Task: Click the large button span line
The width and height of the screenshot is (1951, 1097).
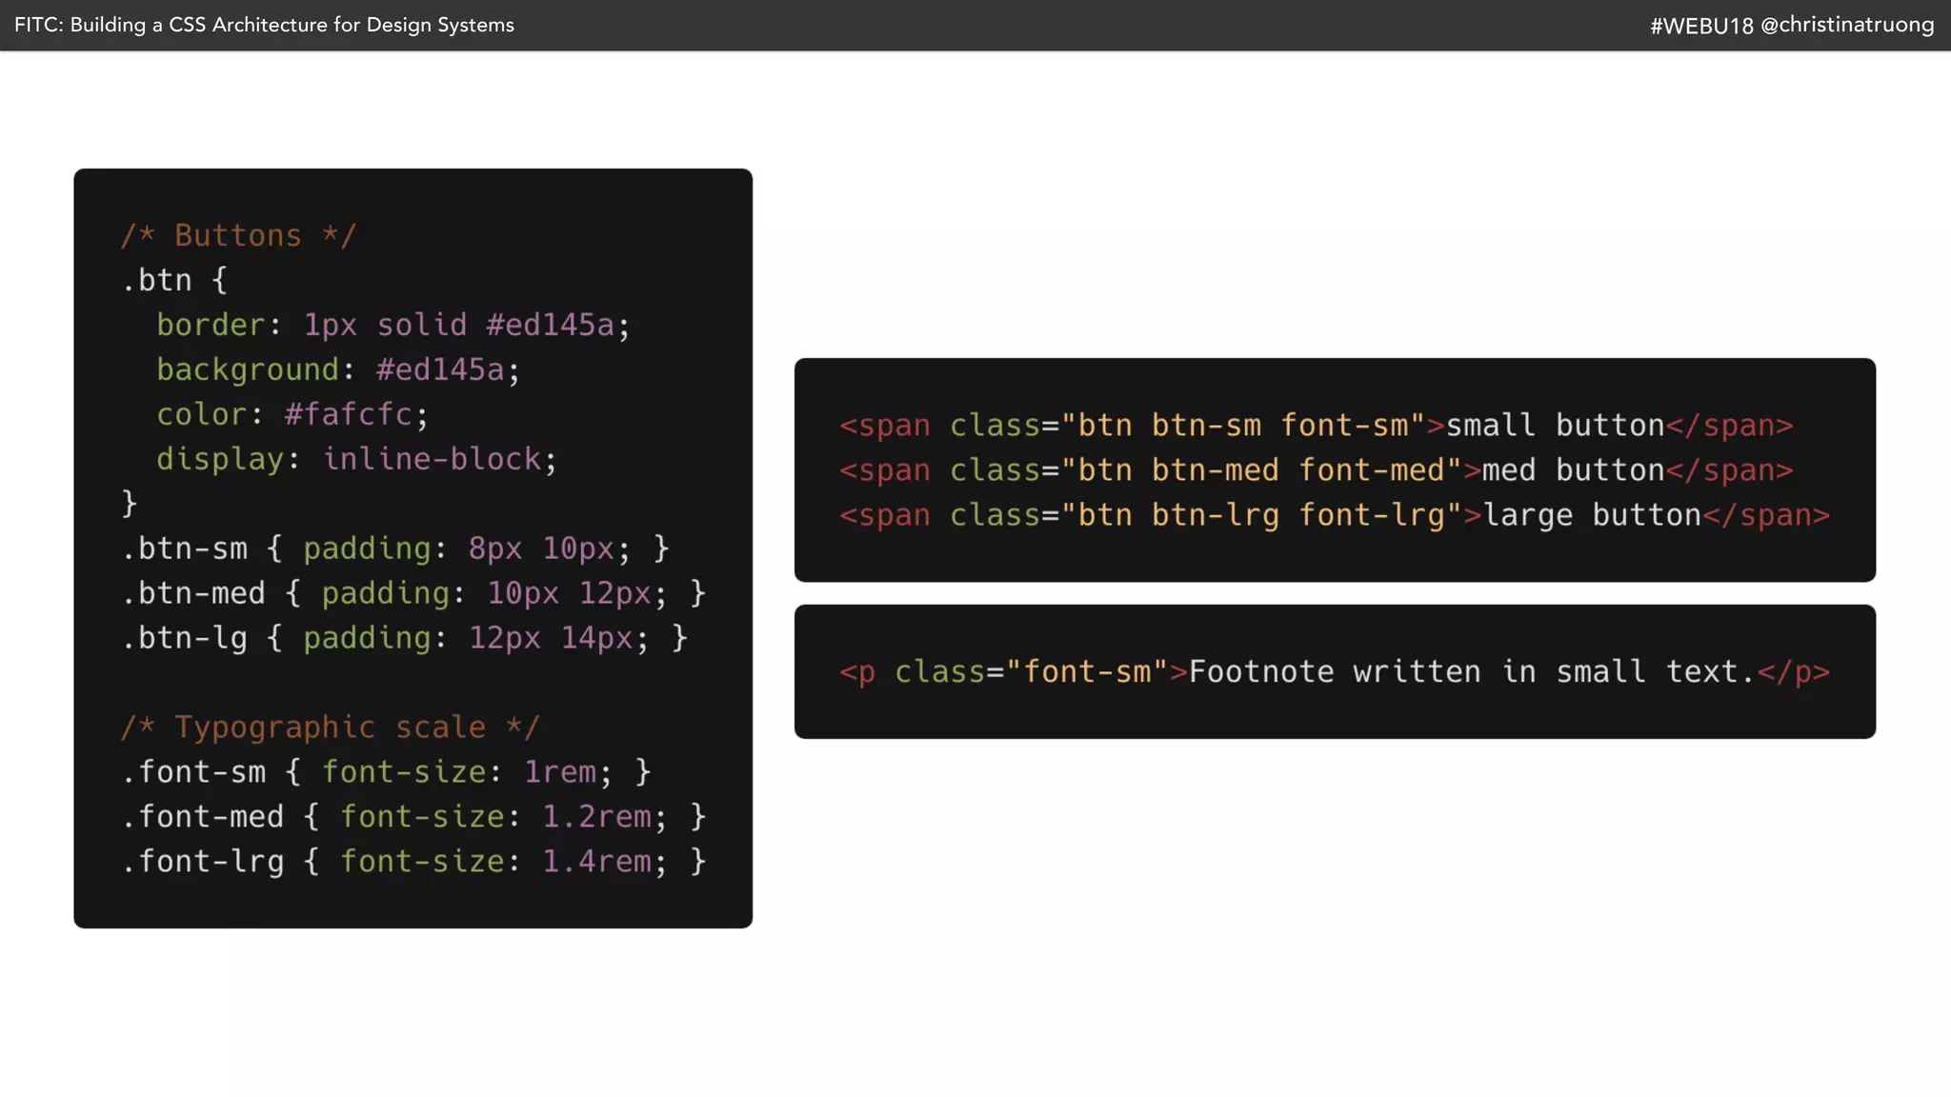Action: coord(1334,515)
